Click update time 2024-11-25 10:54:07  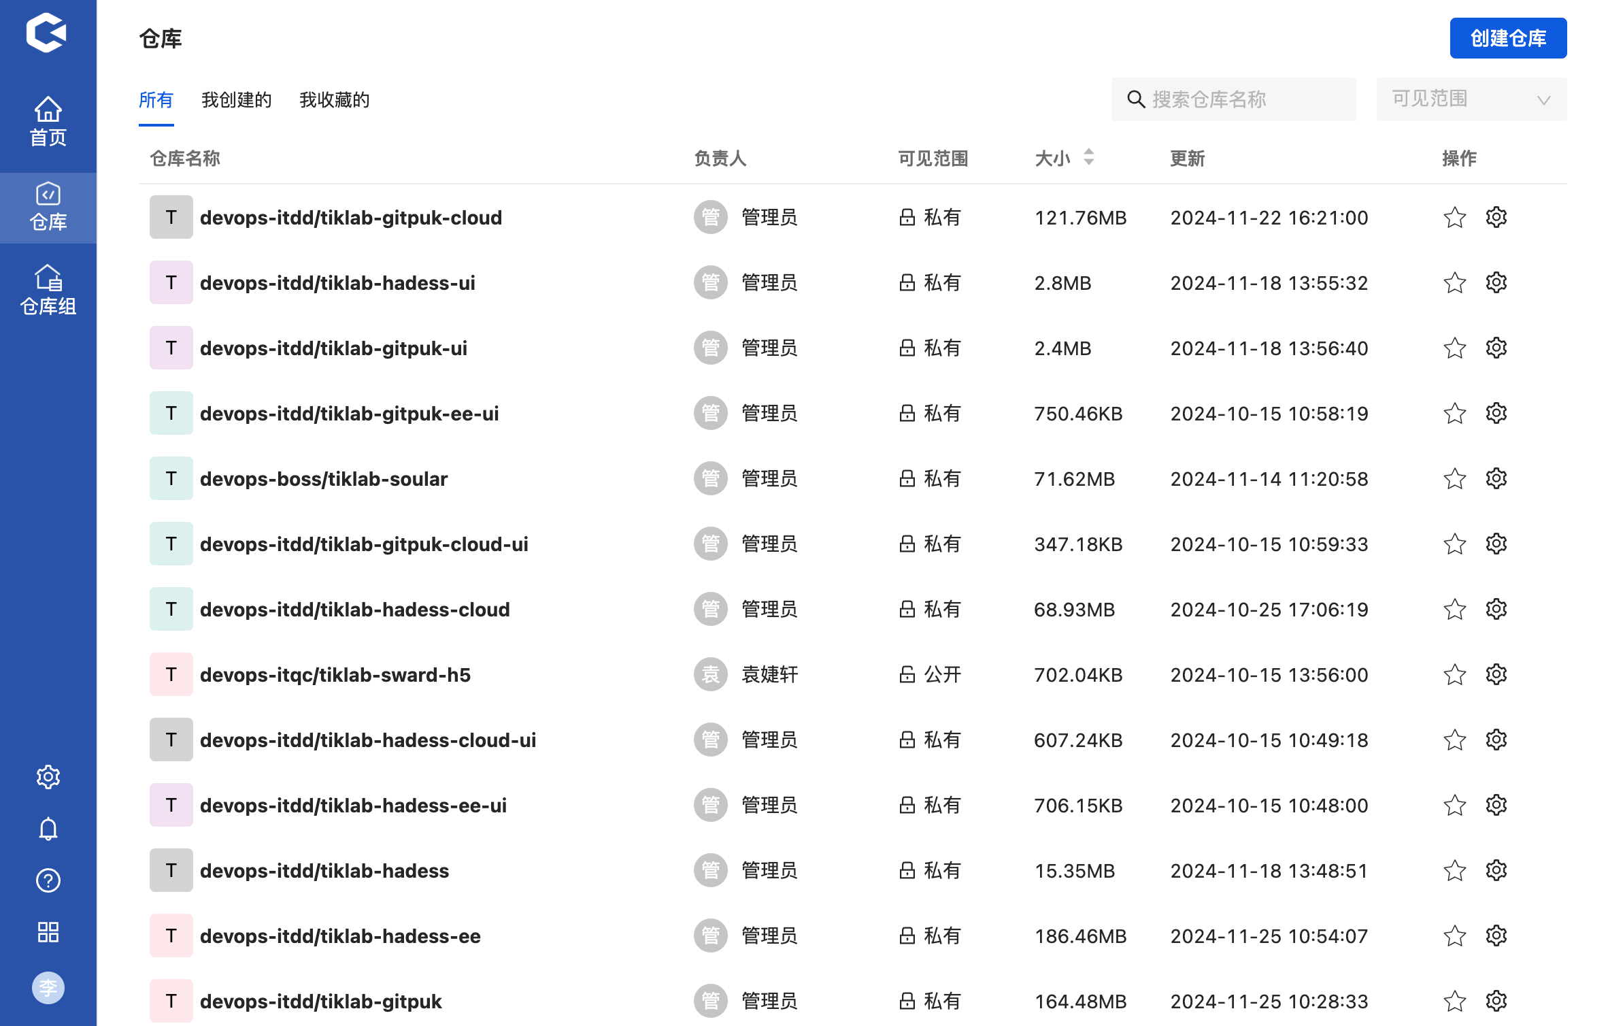pyautogui.click(x=1269, y=936)
